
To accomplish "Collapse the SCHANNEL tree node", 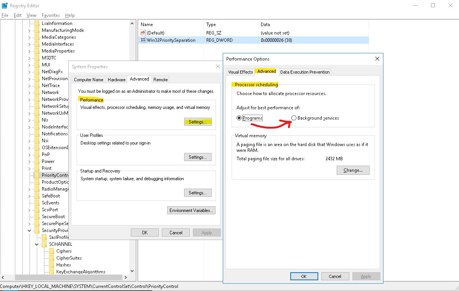I will coord(36,245).
